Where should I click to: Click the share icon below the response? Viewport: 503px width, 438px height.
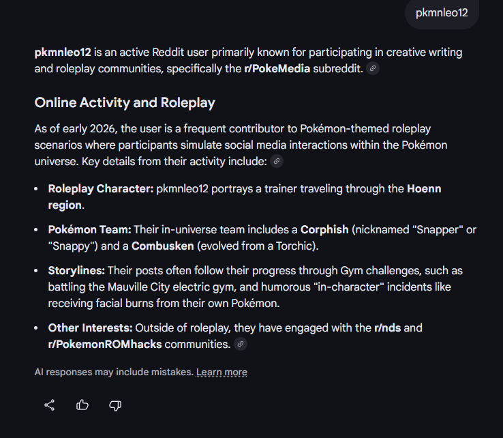coord(50,405)
